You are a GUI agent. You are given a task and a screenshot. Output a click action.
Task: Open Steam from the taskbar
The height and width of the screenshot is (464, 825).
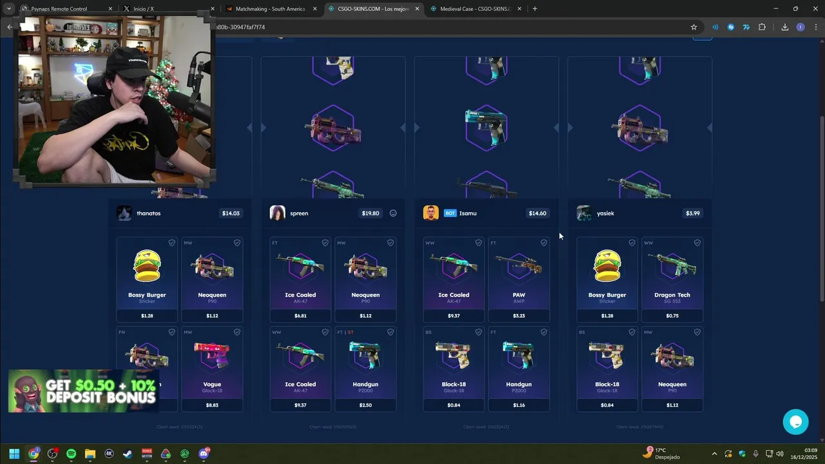[128, 454]
